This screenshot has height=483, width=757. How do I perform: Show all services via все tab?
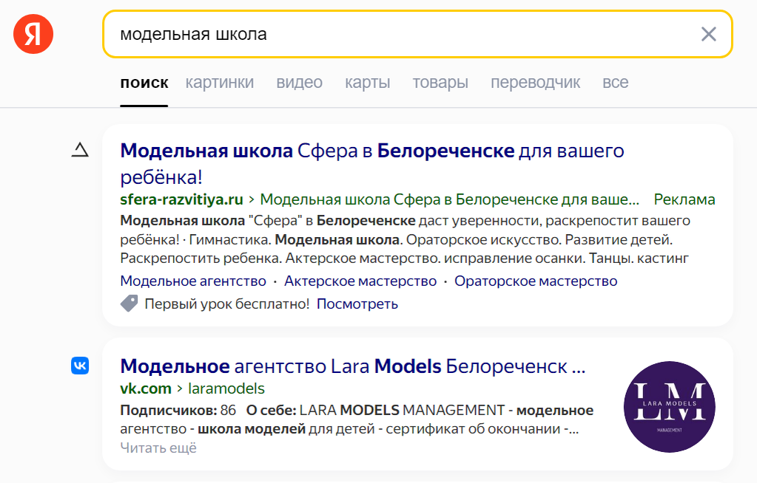click(616, 83)
